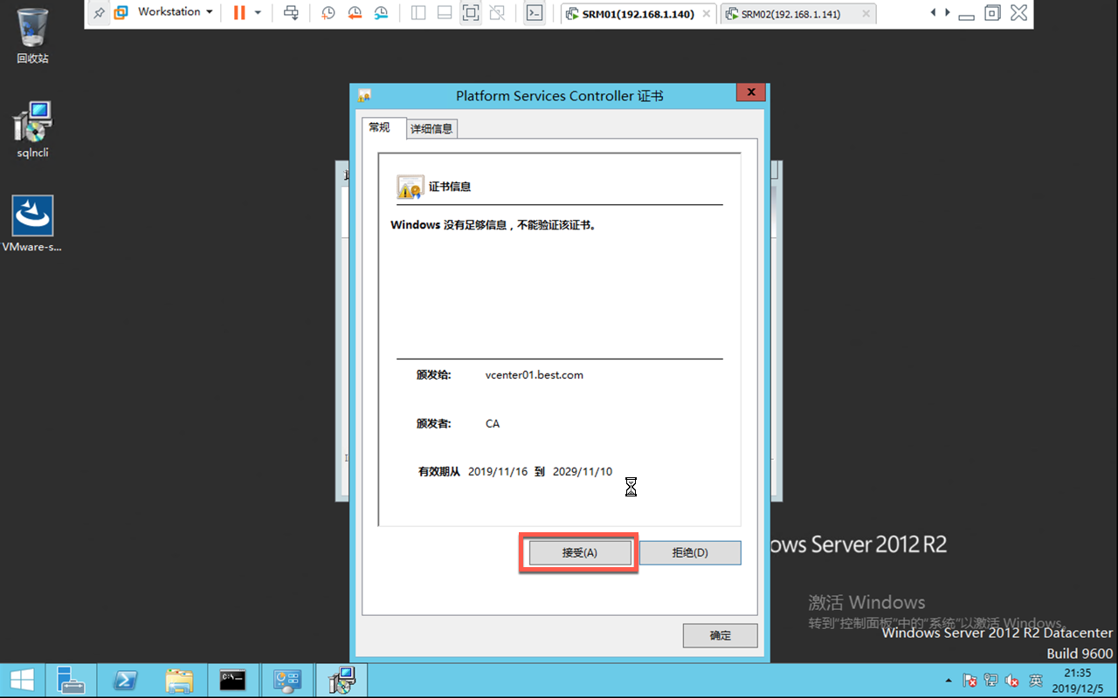Image resolution: width=1118 pixels, height=698 pixels.
Task: Take a snapshot of the VM
Action: [x=328, y=13]
